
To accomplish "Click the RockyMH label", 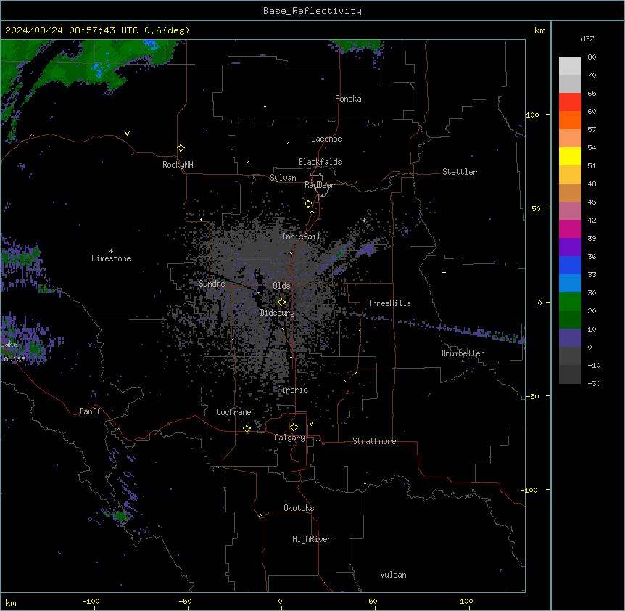I will tap(178, 165).
